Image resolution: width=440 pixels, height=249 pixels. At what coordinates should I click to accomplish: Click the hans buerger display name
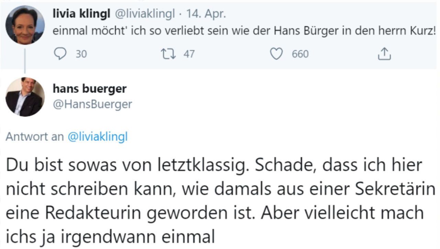point(90,89)
